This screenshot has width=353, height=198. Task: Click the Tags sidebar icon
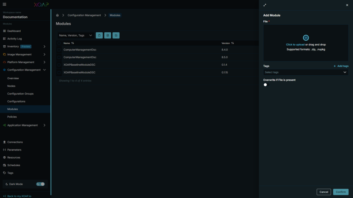[x=4, y=173]
